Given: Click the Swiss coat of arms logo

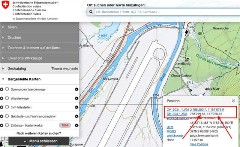Looking at the screenshot, I should (x=6, y=5).
